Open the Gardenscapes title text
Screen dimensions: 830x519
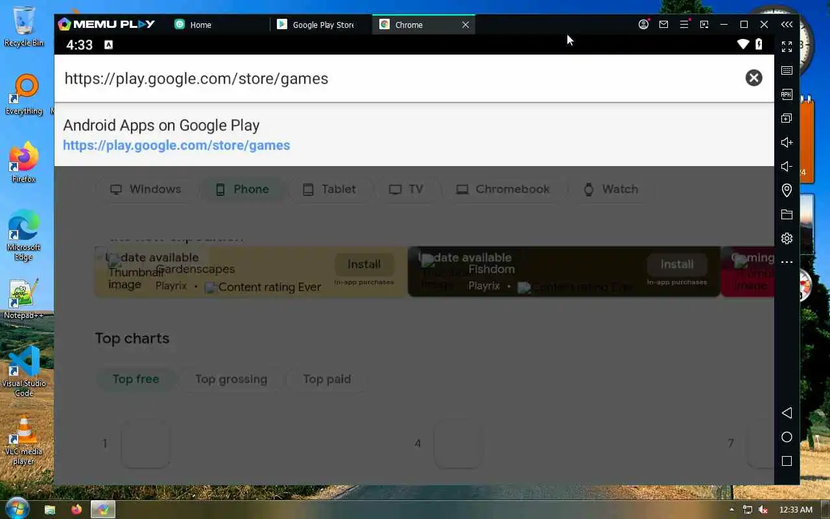195,269
